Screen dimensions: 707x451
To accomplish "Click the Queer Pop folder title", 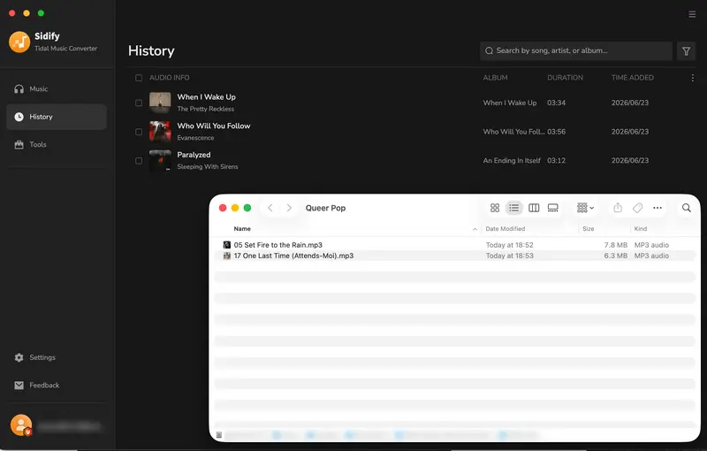I will tap(325, 208).
